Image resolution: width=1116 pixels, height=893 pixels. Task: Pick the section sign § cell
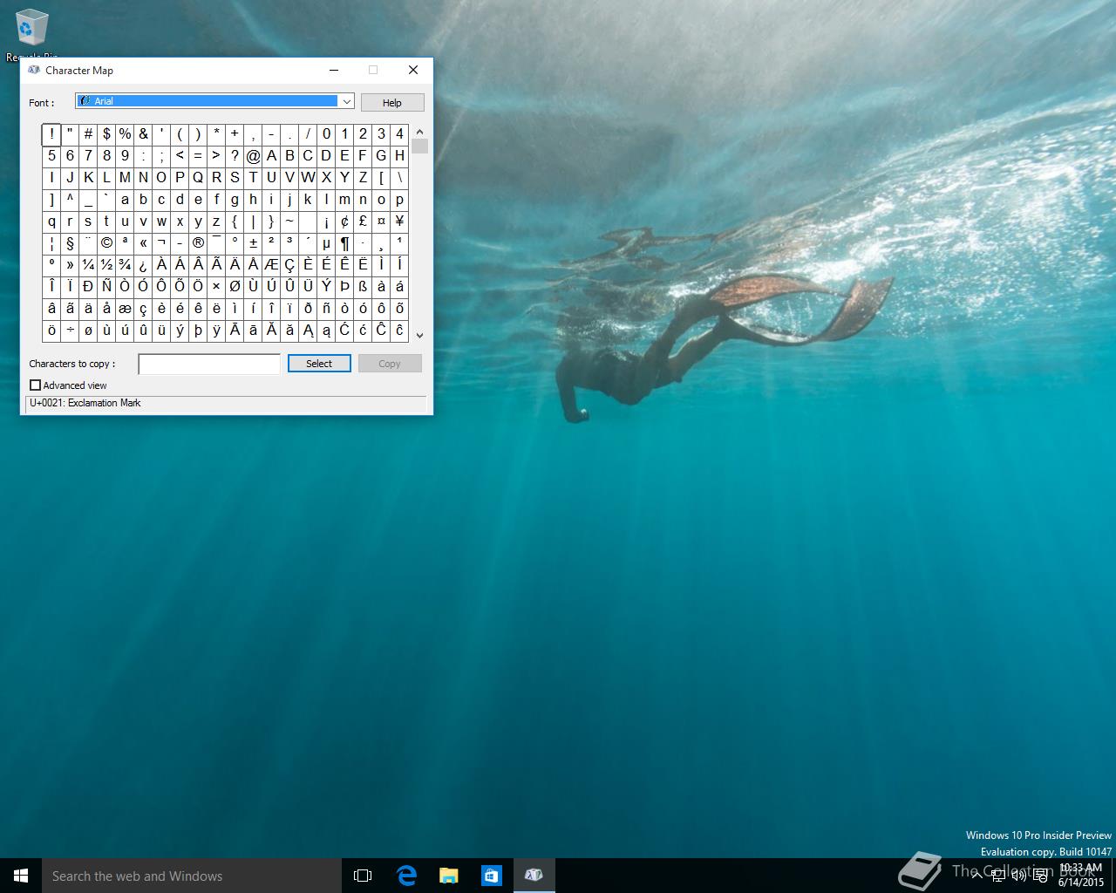[x=70, y=242]
